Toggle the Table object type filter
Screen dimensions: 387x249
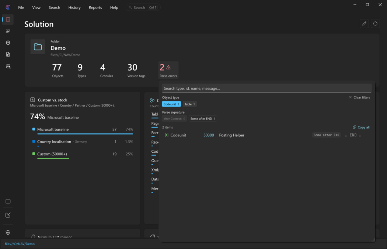click(x=190, y=104)
